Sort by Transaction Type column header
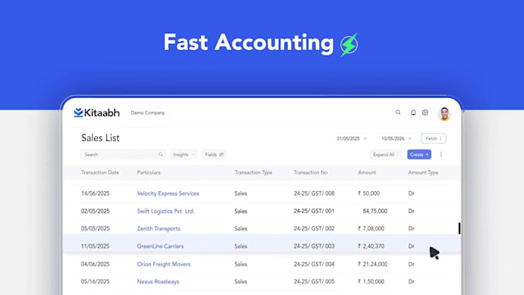Viewport: 524px width, 295px height. (254, 173)
